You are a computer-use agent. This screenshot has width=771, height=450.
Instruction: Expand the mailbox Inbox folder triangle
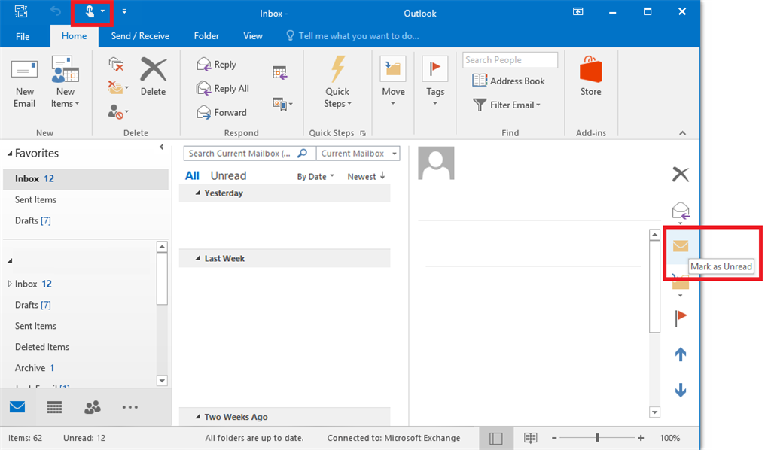(9, 284)
